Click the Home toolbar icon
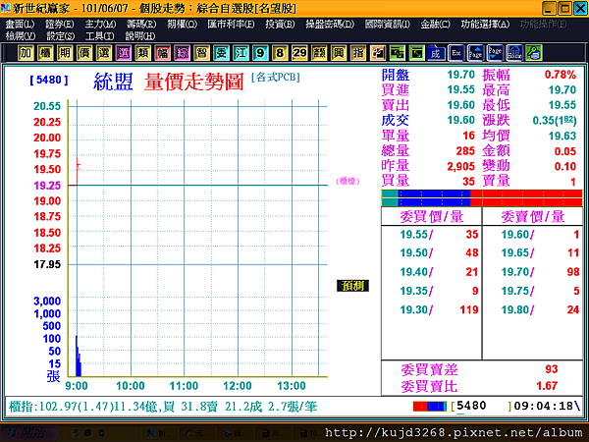Screen dimensions: 589x442 pos(514,53)
